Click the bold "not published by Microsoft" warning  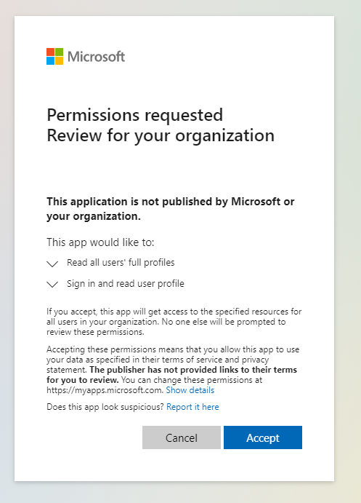pyautogui.click(x=171, y=209)
